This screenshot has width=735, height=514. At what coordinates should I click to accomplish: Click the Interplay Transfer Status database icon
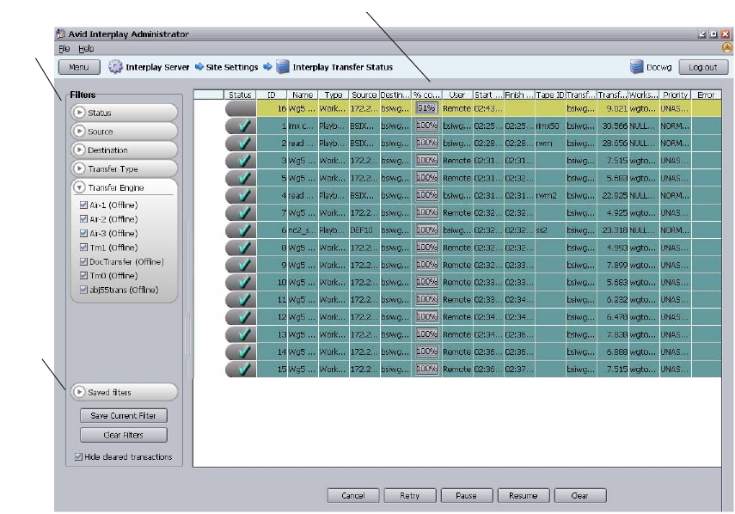tap(283, 67)
